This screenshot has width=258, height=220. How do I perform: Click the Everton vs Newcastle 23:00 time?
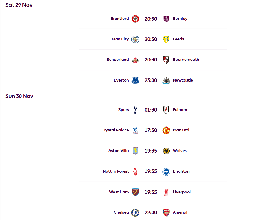pos(151,80)
